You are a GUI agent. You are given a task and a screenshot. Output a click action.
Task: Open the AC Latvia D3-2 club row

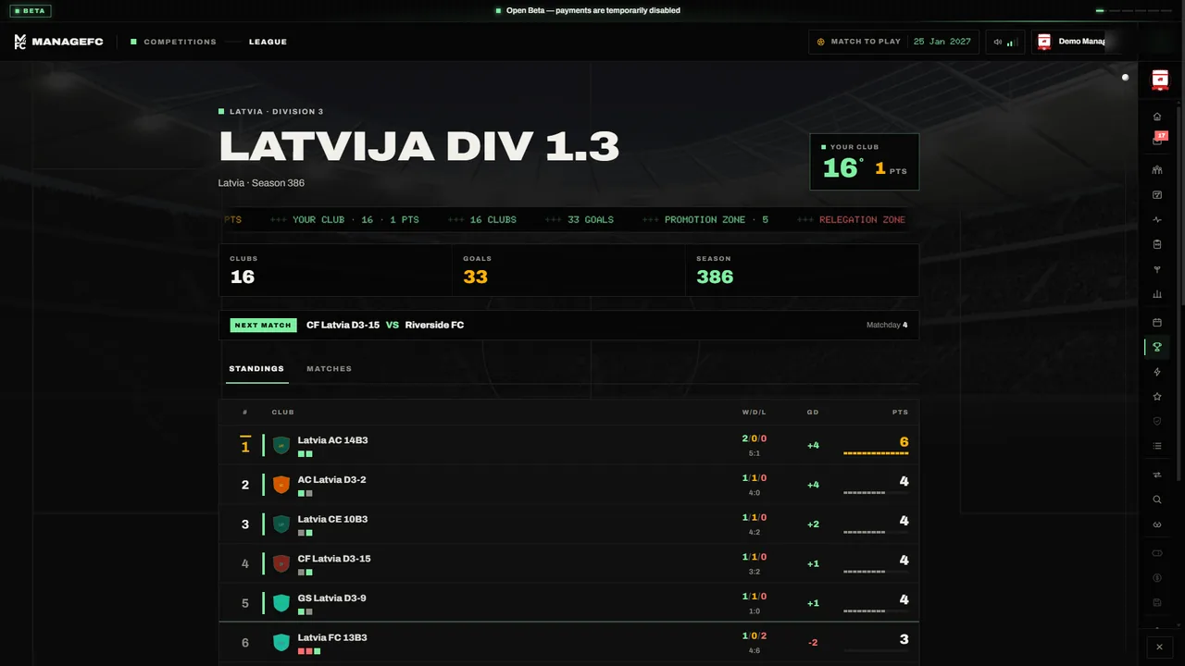pyautogui.click(x=568, y=485)
